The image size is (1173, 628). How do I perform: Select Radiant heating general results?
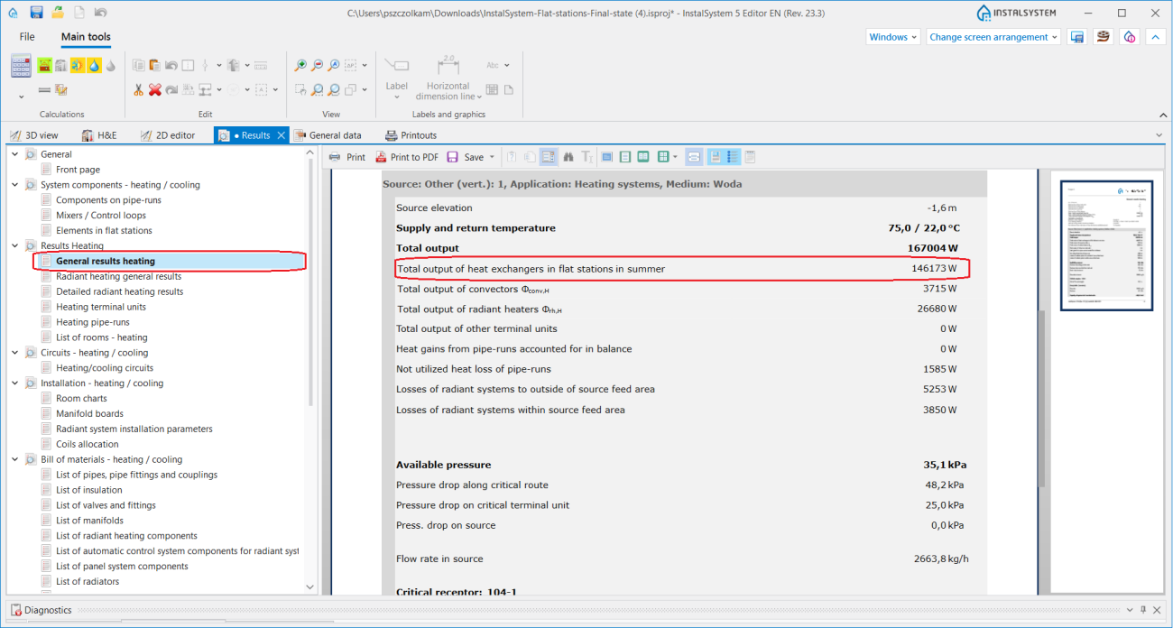118,276
